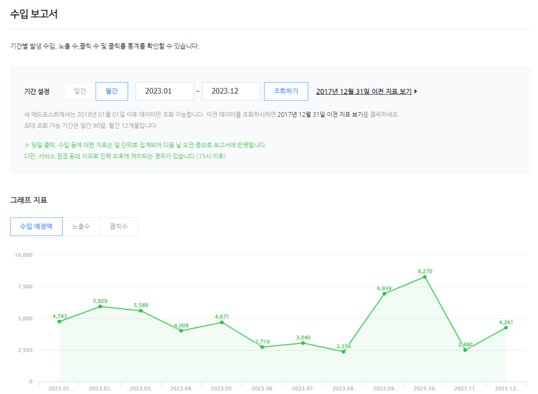Screen dimensions: 538x394
Task: Click the y-axis label 7,500
Action: (25, 287)
